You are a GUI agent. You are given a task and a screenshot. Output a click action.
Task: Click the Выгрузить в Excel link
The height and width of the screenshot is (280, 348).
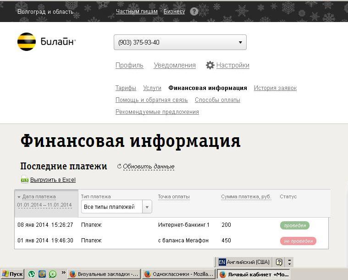click(x=53, y=180)
